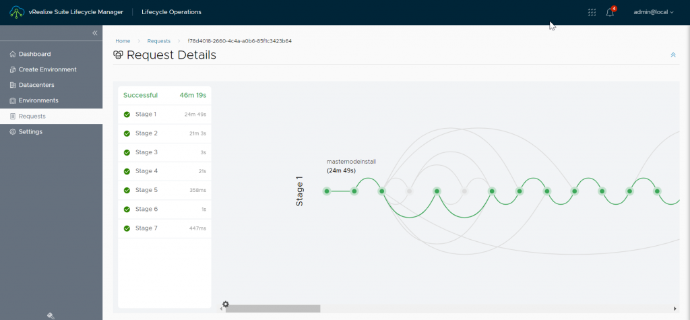The height and width of the screenshot is (320, 690).
Task: Click the first greyed-out skipped node
Action: (409, 191)
